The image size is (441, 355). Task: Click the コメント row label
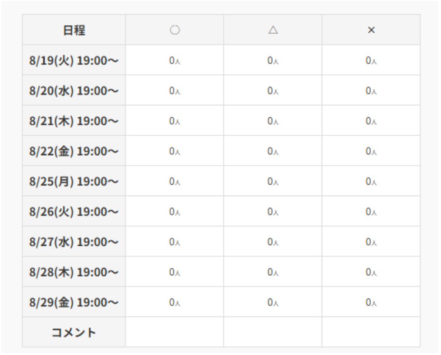(74, 333)
